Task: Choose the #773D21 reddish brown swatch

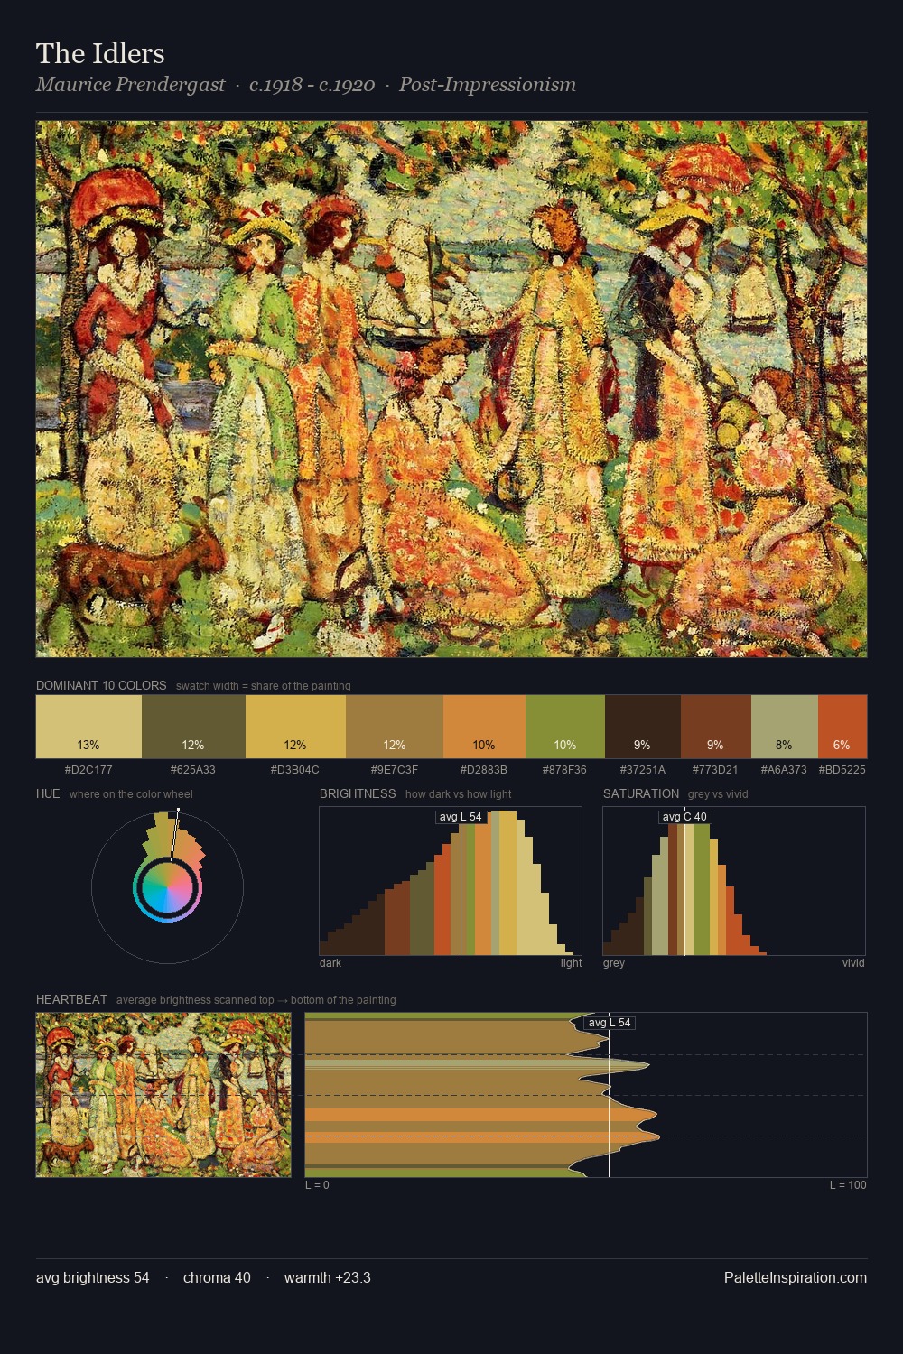Action: [x=716, y=727]
